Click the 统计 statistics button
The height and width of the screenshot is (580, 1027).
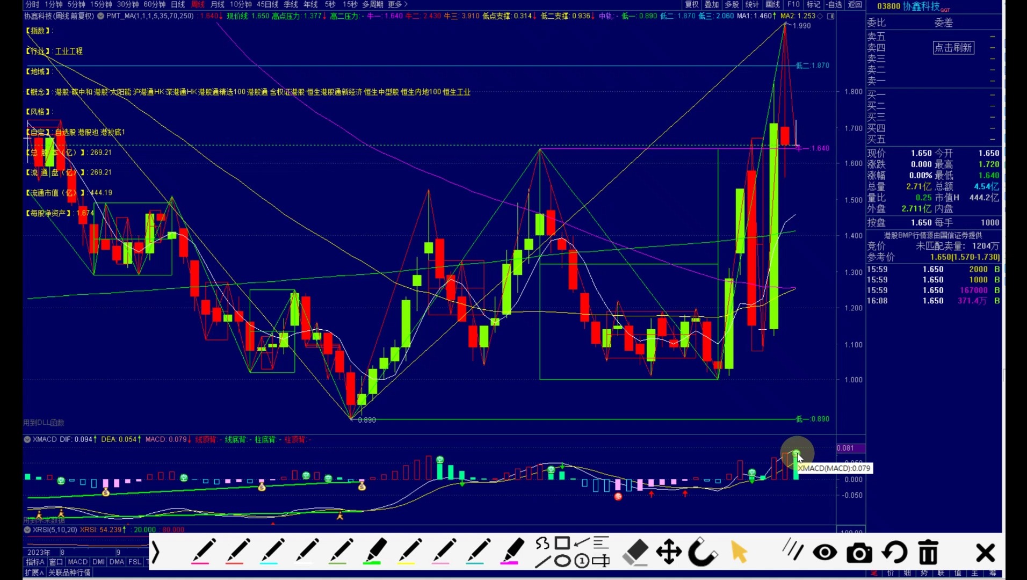pyautogui.click(x=752, y=4)
